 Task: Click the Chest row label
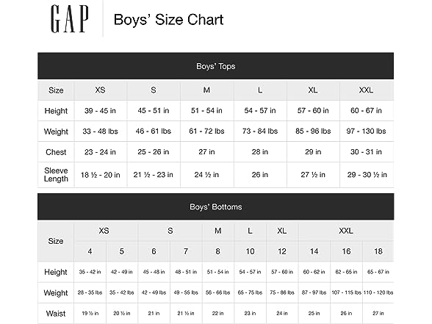pyautogui.click(x=56, y=152)
